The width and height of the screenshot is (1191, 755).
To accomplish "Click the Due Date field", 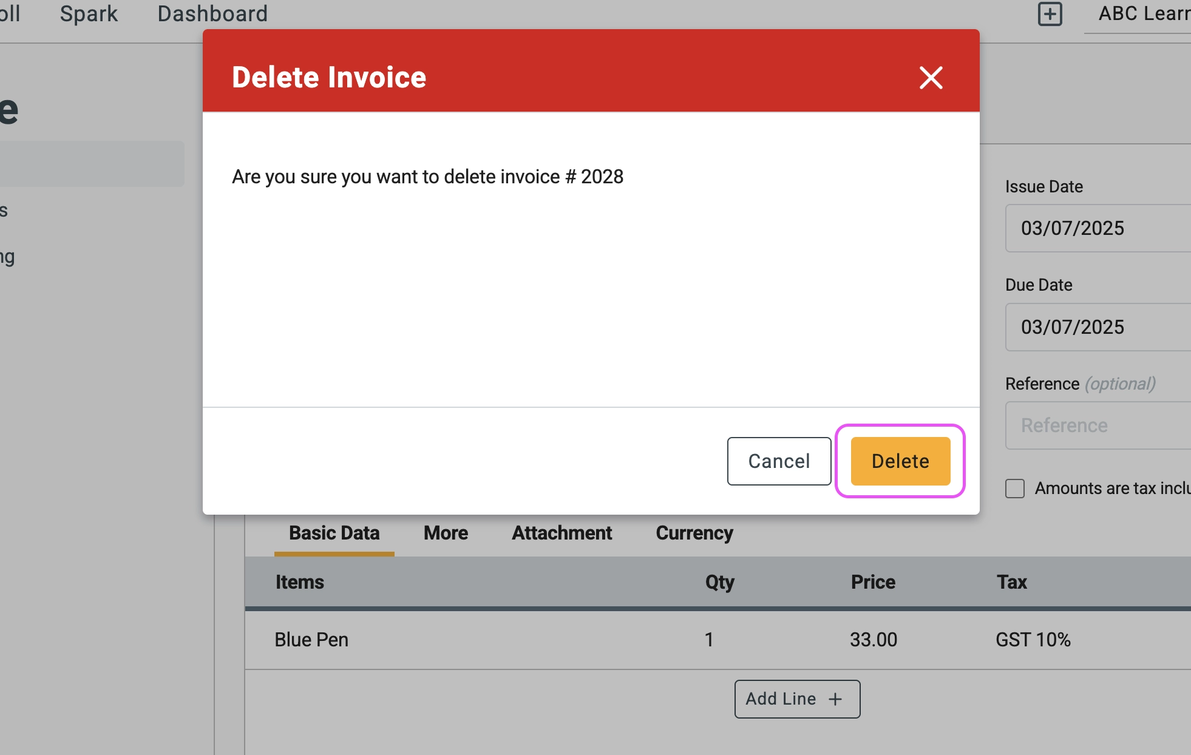I will click(x=1098, y=327).
